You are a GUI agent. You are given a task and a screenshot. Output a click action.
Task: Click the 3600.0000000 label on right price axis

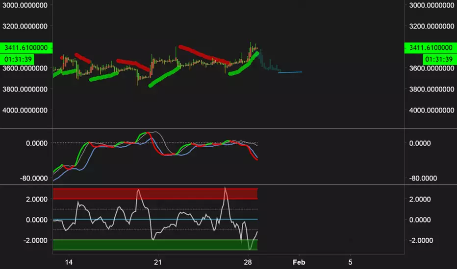432,68
